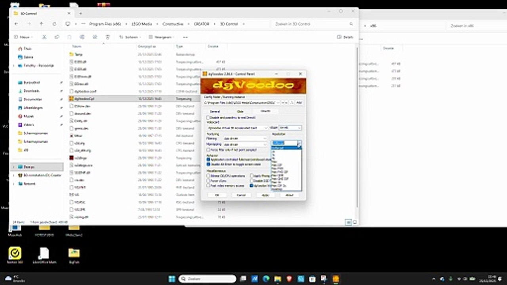Open the Norton 360 desktop shortcut
The height and width of the screenshot is (285, 507).
(15, 255)
